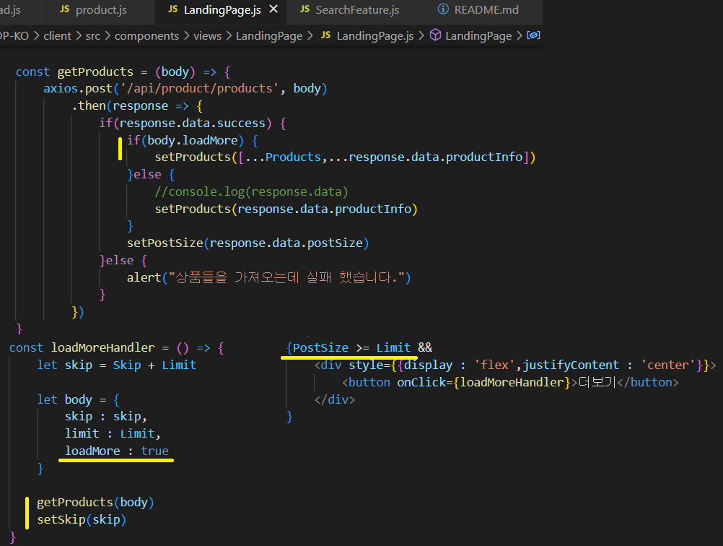Click 'getProducts(body)' call in handler

pyautogui.click(x=95, y=502)
